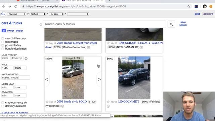The height and width of the screenshot is (121, 215).
Task: Click the locate-me crosshair icon beside zip
Action: tap(26, 58)
